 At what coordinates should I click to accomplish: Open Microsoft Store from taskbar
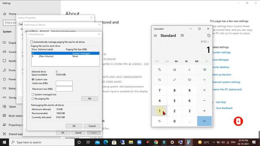(114, 142)
